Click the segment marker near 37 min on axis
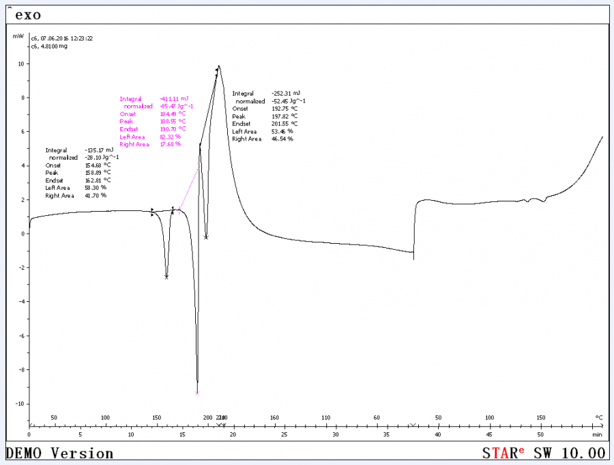The image size is (614, 465). coord(413,425)
